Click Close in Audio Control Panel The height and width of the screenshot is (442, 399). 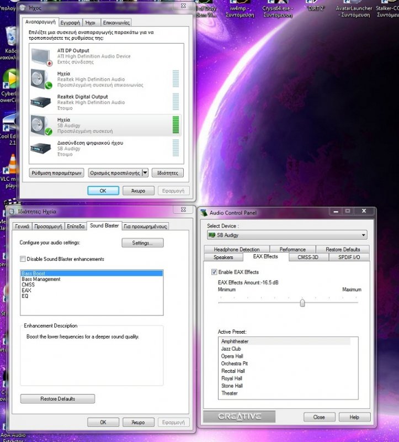(x=319, y=417)
